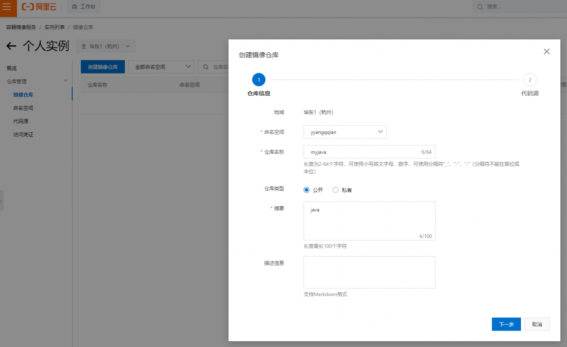Image resolution: width=567 pixels, height=347 pixels.
Task: Click the collapsed panel chevron on left edge
Action: 2,200
